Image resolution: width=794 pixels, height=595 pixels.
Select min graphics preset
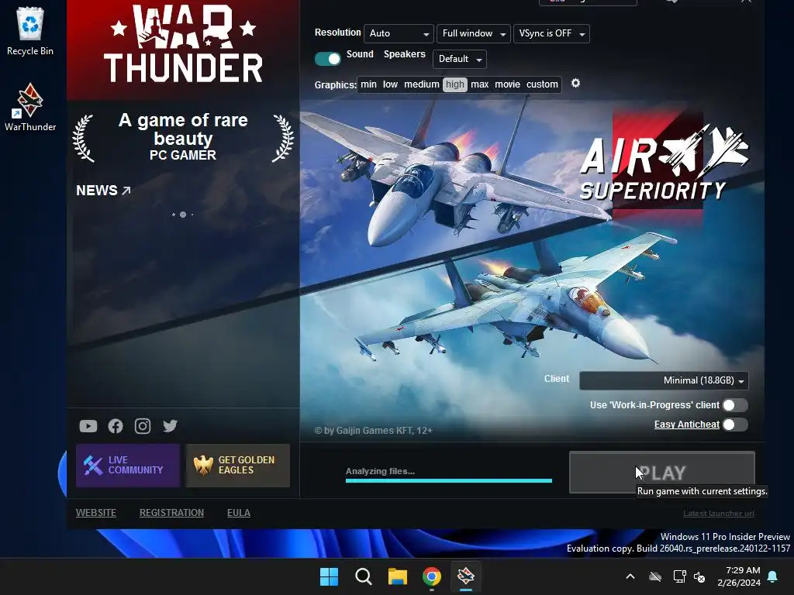coord(368,84)
